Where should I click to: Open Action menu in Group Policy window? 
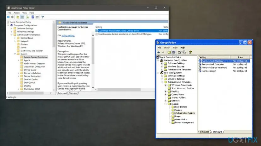[167, 48]
